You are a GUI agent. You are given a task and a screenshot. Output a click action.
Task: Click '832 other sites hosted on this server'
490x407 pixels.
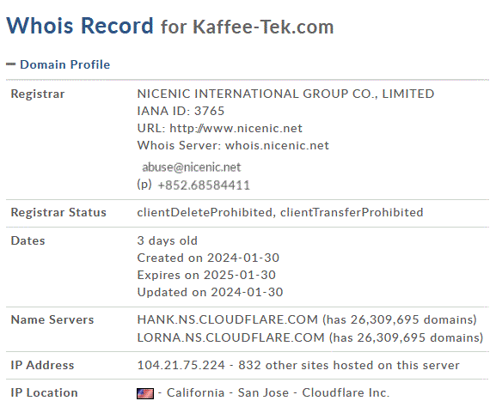pyautogui.click(x=349, y=365)
